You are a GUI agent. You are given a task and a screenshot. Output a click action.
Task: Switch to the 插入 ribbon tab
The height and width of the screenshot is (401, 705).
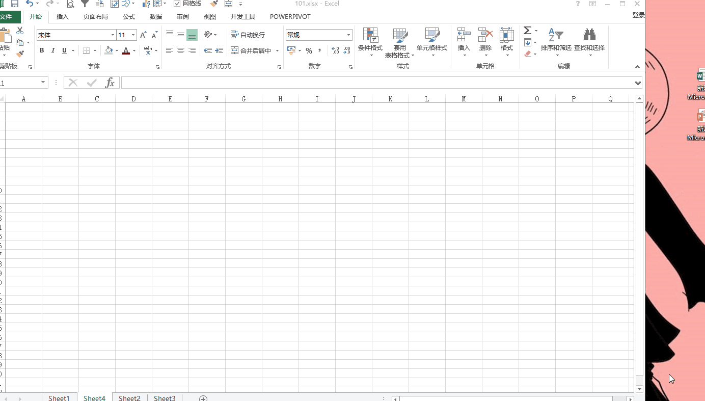tap(63, 17)
